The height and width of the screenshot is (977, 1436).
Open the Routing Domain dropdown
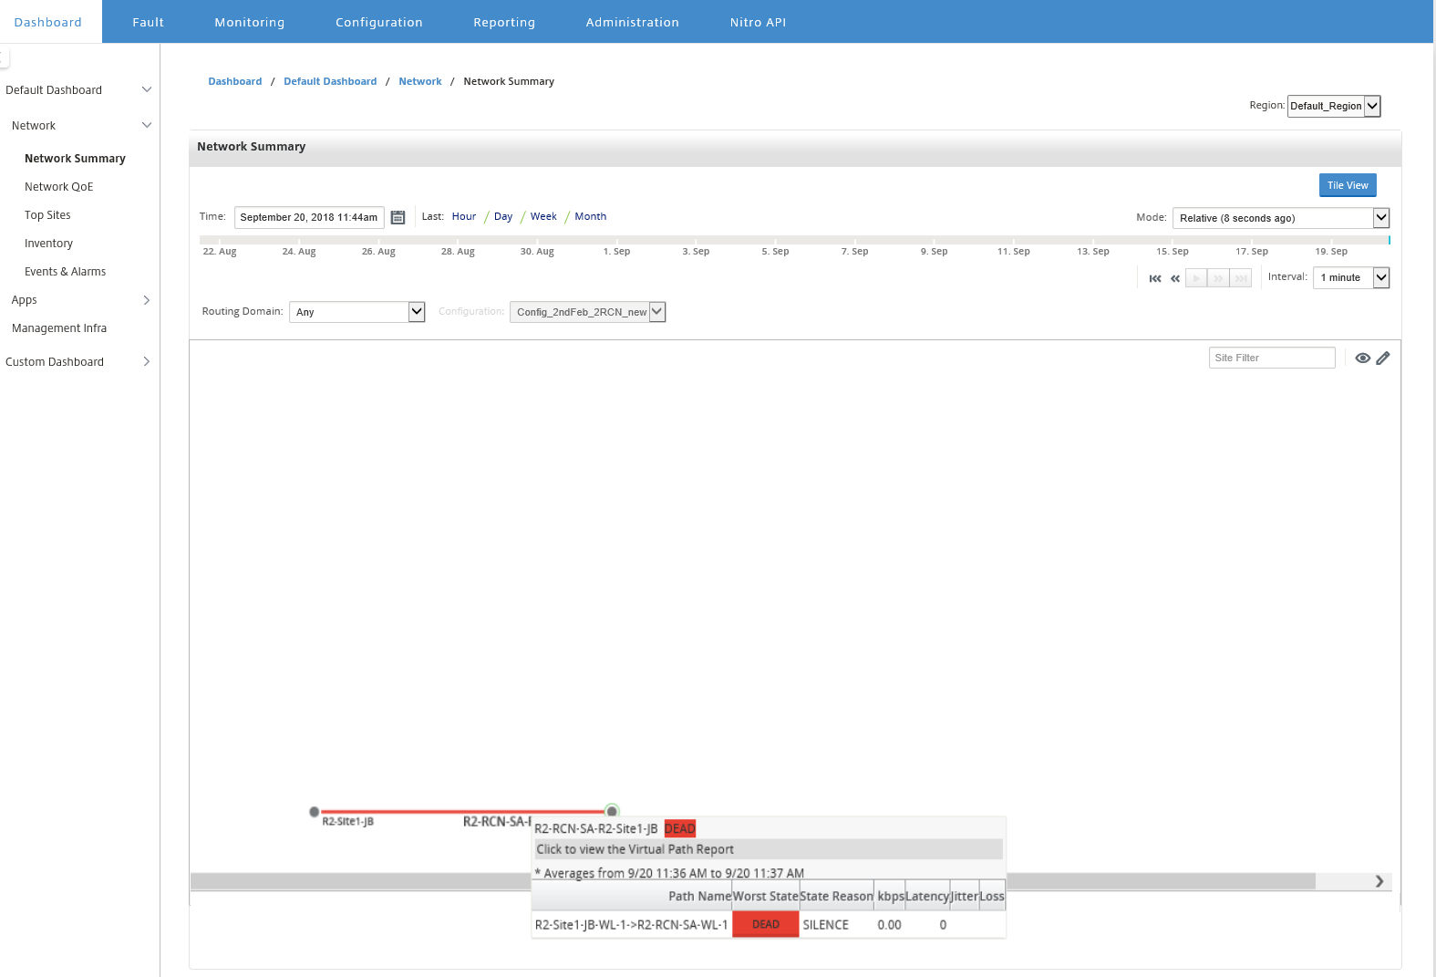click(356, 312)
